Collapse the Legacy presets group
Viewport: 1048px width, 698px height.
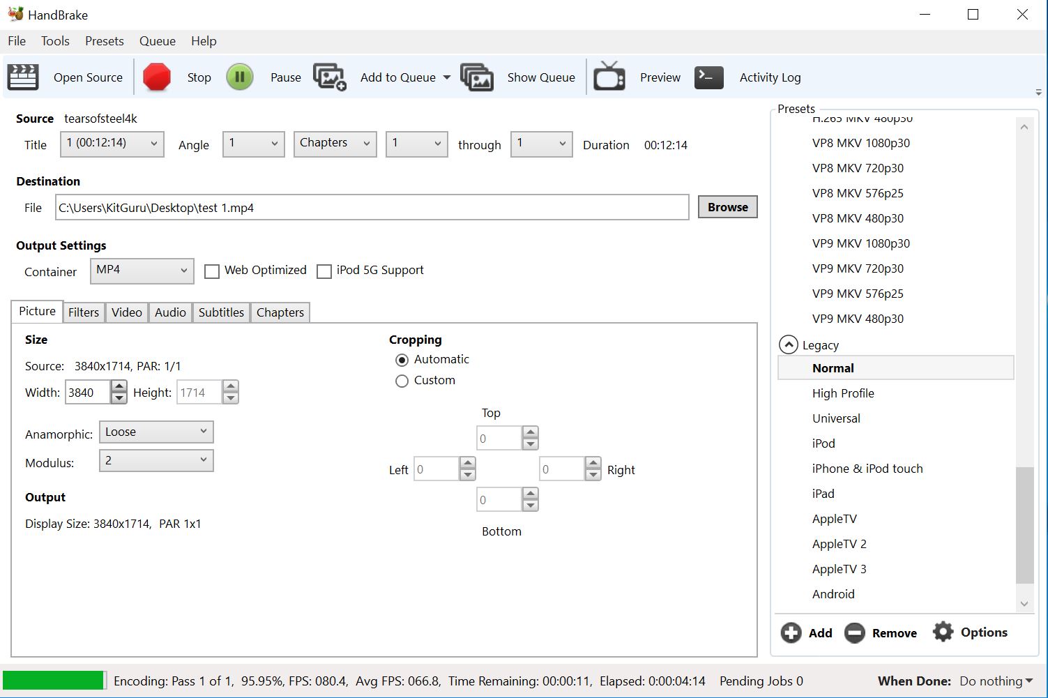coord(788,344)
